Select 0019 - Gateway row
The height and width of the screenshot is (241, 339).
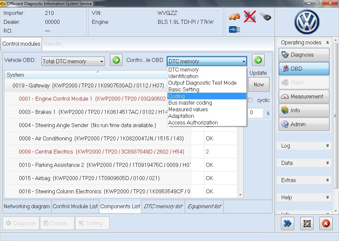pos(86,86)
